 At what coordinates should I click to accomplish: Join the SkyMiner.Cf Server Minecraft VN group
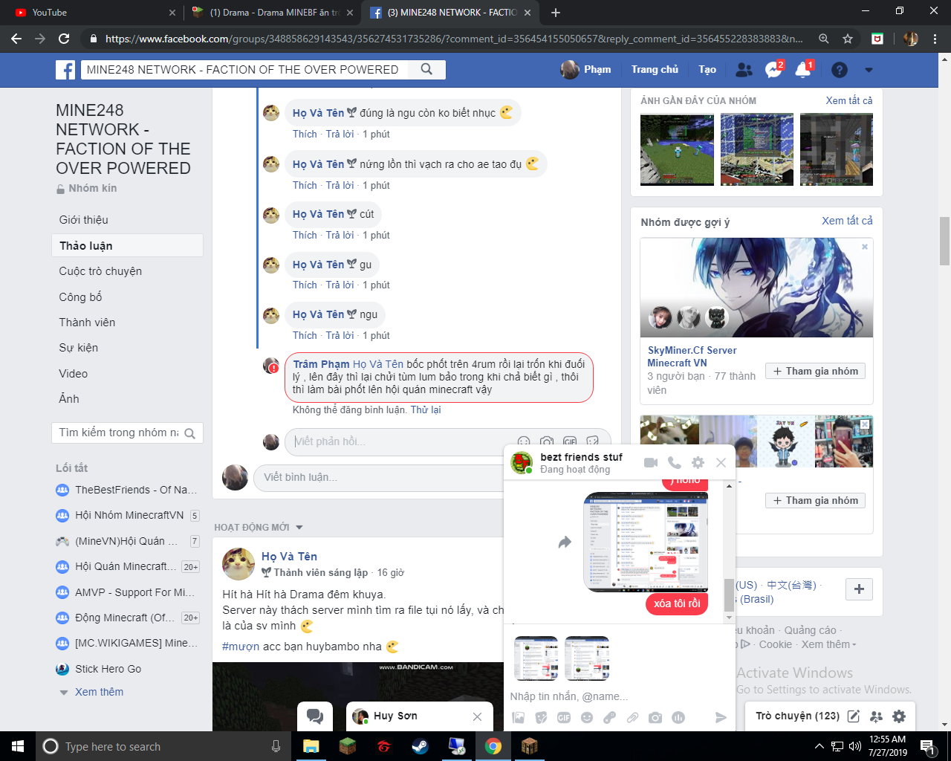point(815,371)
